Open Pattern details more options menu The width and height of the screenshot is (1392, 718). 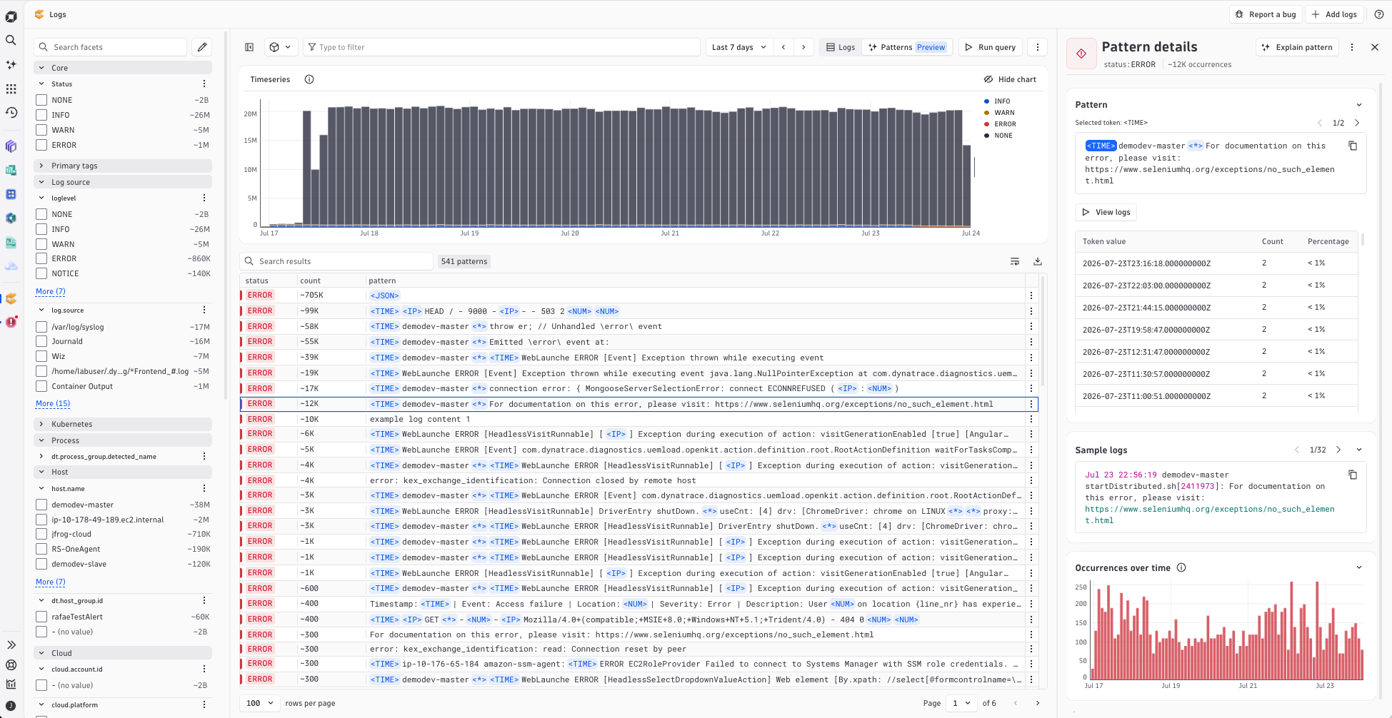click(x=1352, y=47)
